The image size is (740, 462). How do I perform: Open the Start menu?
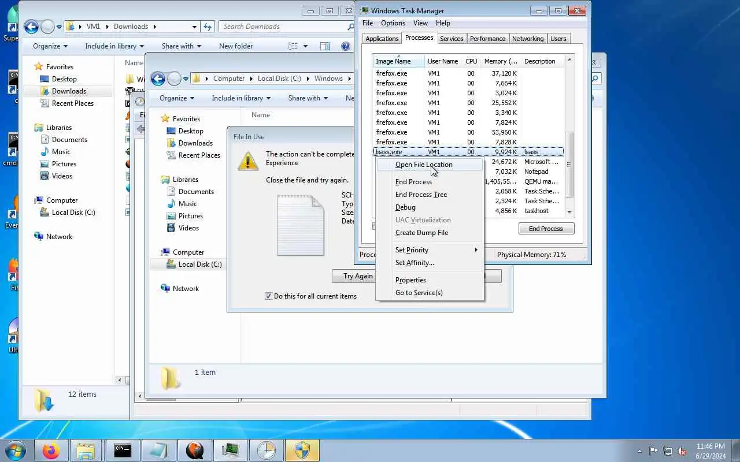[x=16, y=450]
